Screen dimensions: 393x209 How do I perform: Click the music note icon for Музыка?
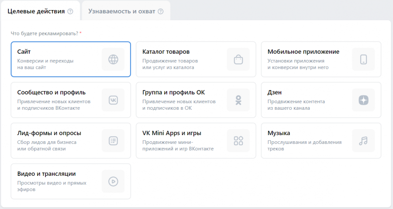[x=363, y=141]
